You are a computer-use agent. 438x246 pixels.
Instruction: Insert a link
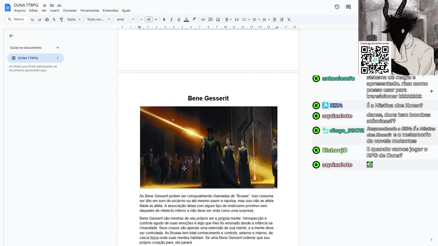(203, 19)
